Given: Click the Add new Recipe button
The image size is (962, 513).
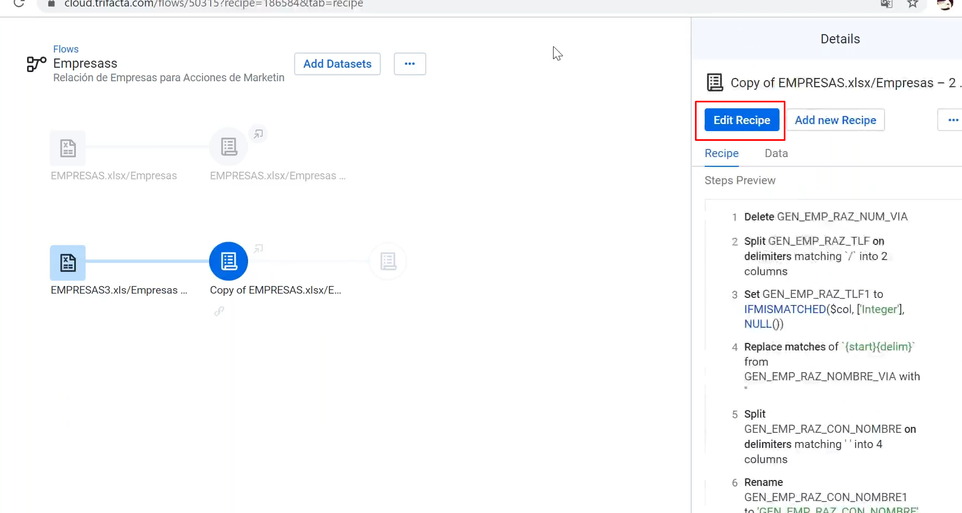Looking at the screenshot, I should [x=836, y=120].
